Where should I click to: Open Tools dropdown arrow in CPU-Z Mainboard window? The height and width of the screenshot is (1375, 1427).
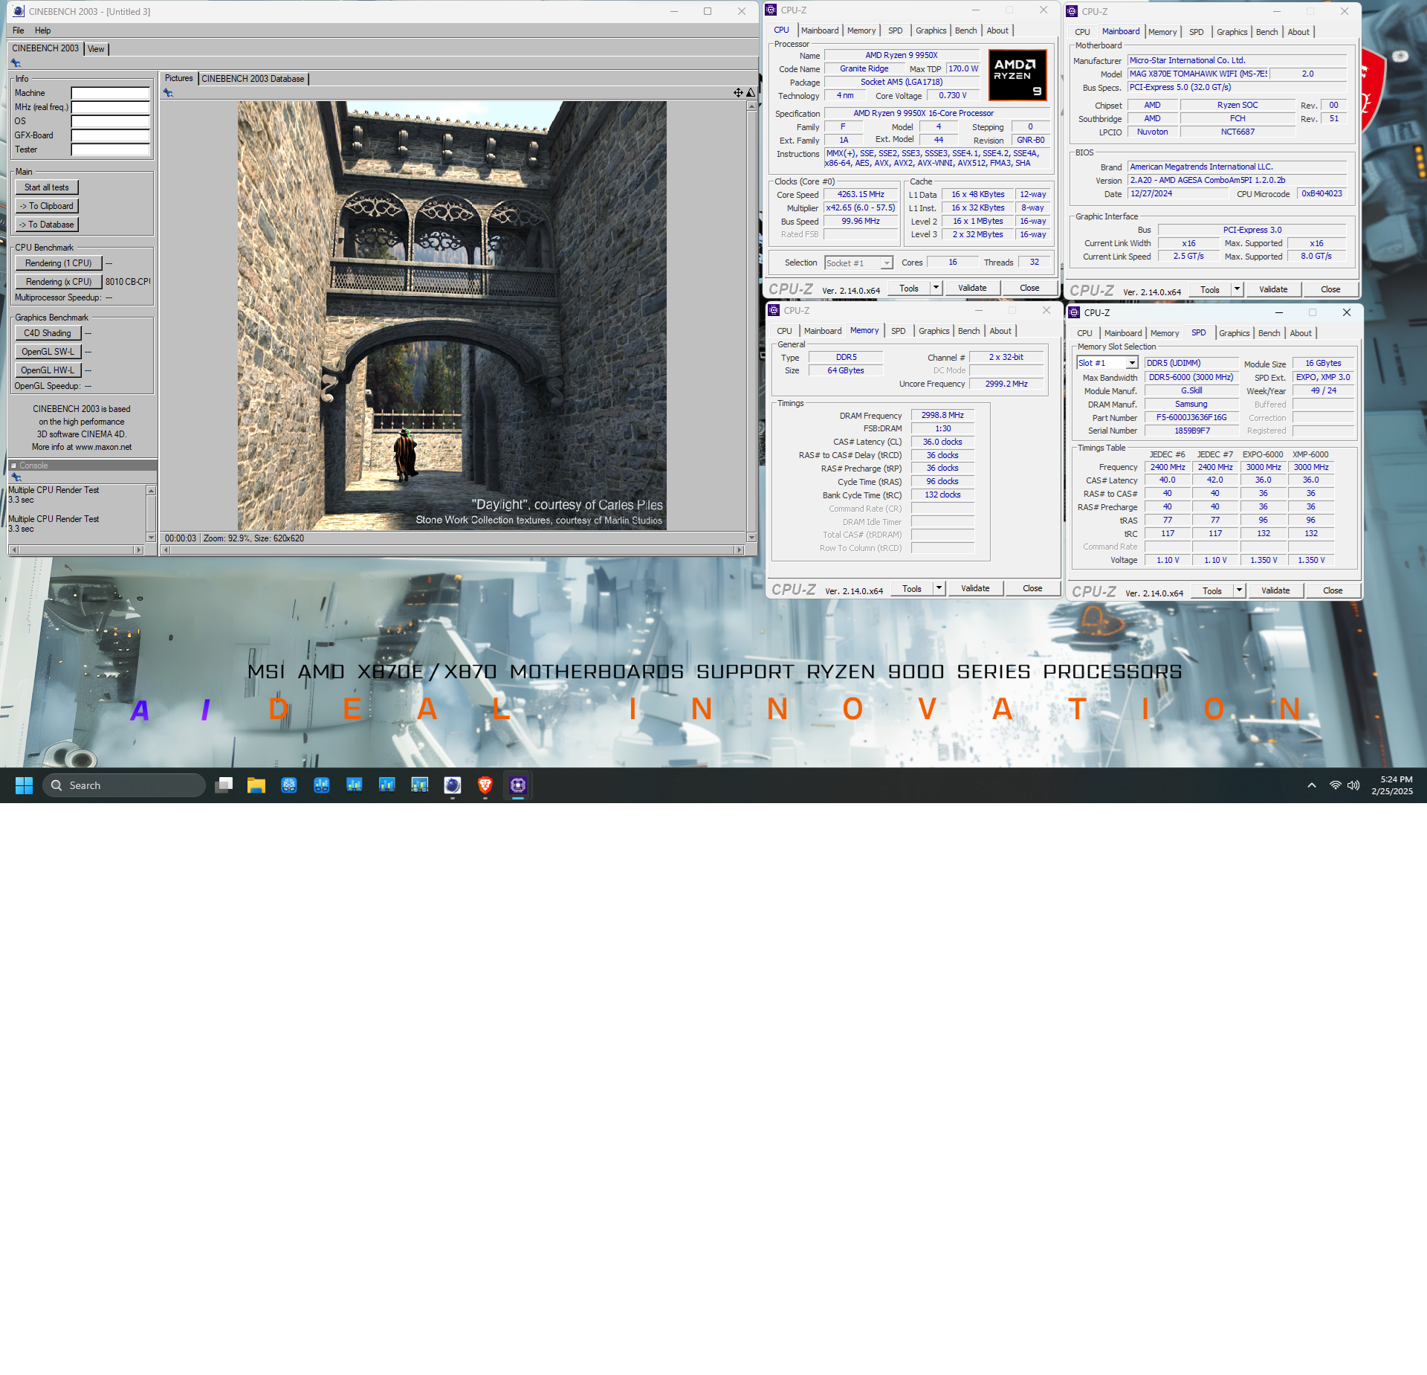(x=1237, y=289)
